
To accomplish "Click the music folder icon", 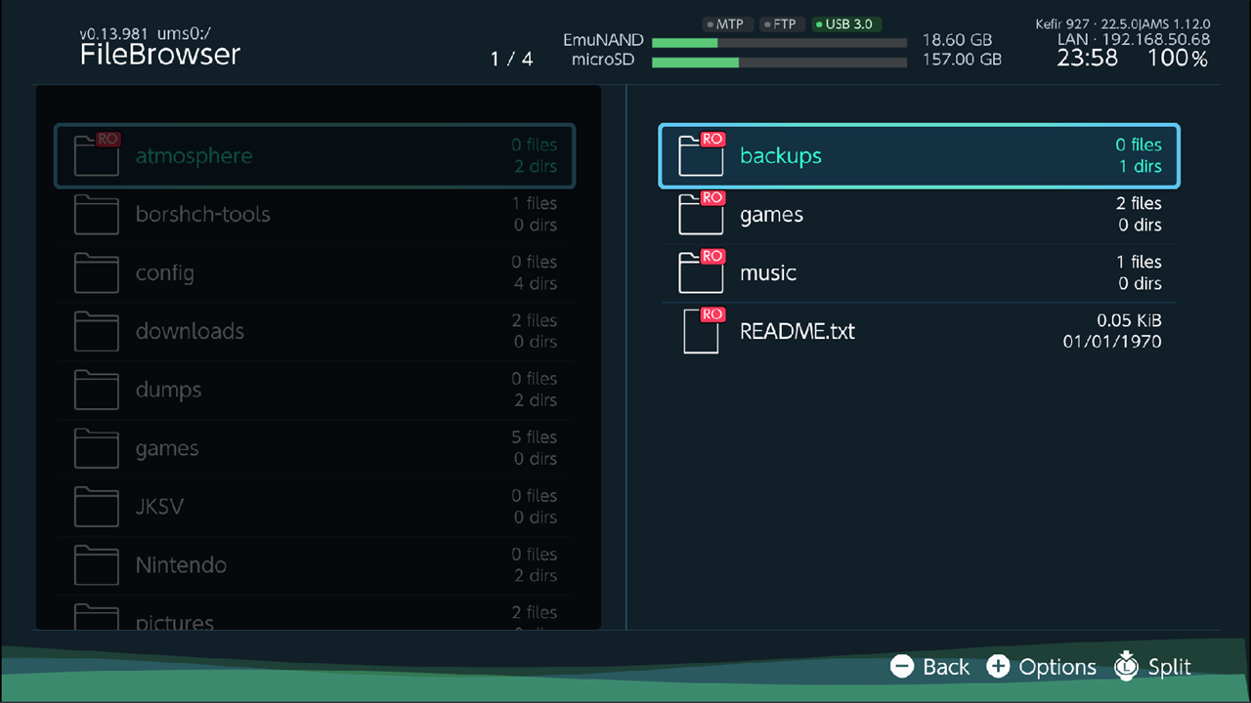I will (x=701, y=272).
